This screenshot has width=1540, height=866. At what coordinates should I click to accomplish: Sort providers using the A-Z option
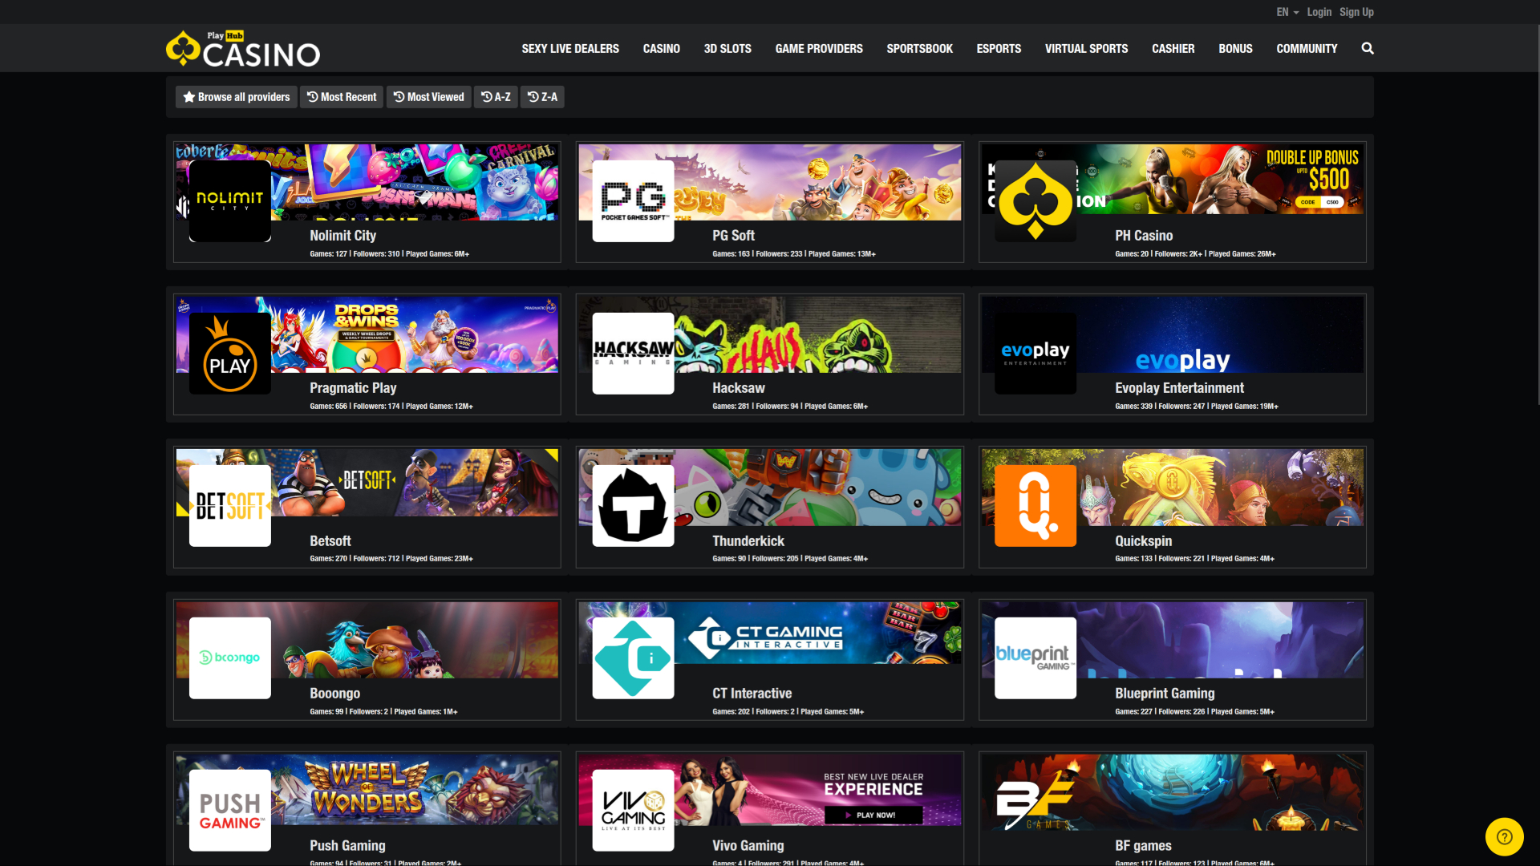tap(496, 96)
